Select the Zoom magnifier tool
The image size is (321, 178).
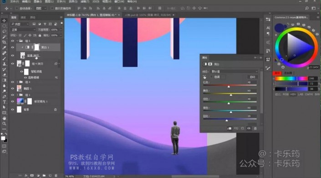click(x=4, y=124)
